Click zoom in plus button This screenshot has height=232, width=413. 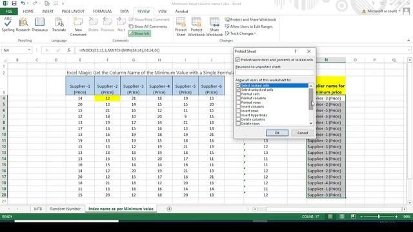click(x=396, y=217)
